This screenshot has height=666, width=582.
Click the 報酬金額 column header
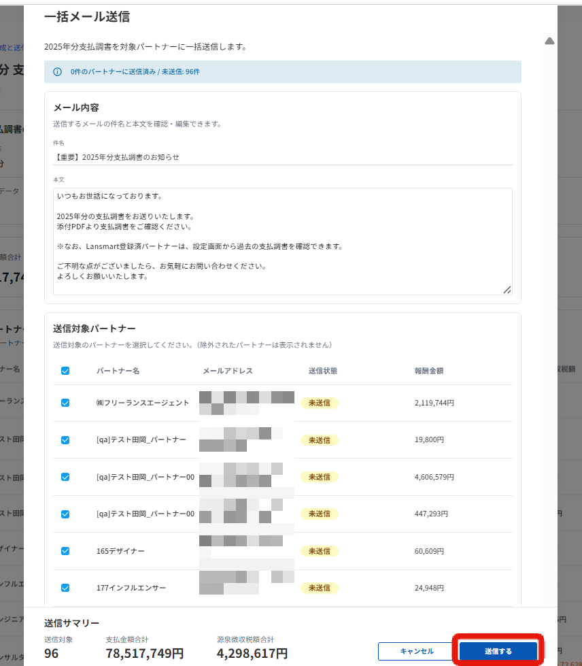click(429, 371)
